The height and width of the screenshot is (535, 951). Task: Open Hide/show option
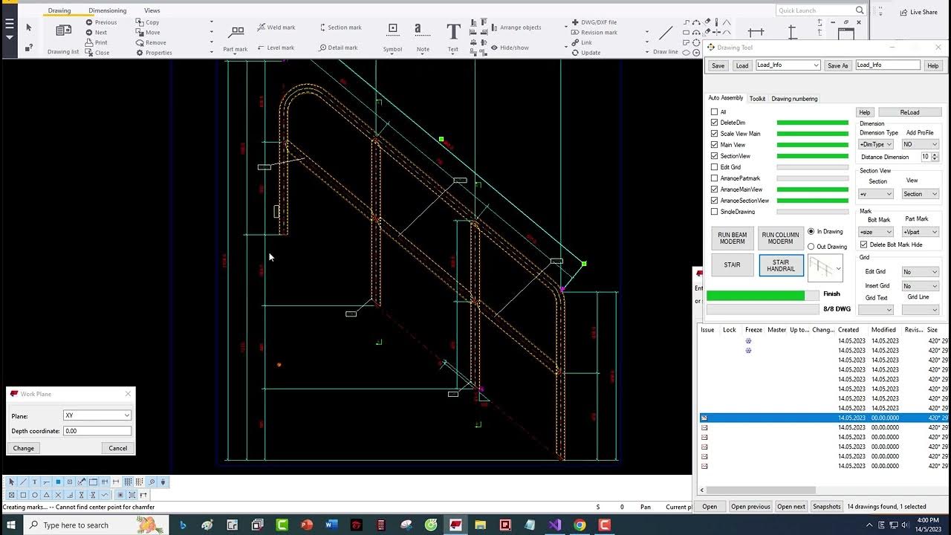[510, 48]
